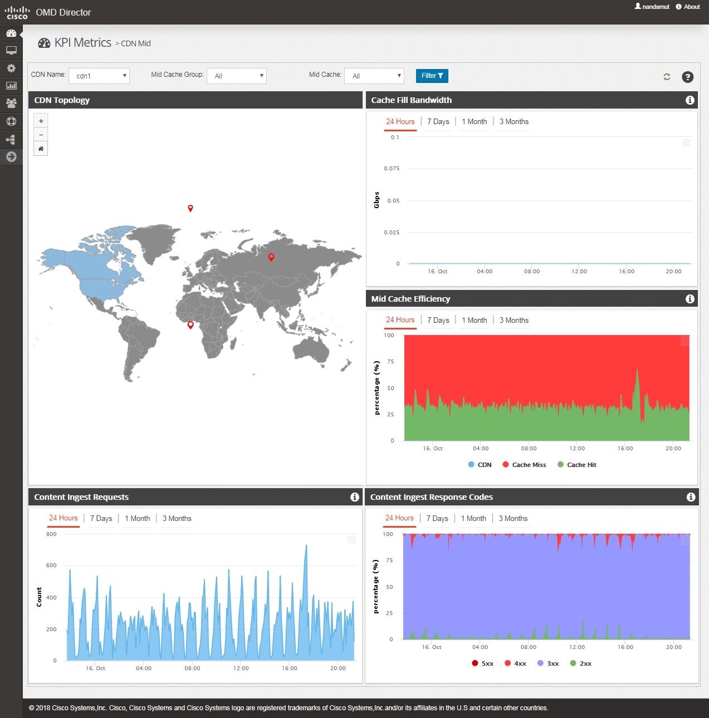Open the Mid Cache Group dropdown
Screen dimensions: 709x718
(x=237, y=76)
